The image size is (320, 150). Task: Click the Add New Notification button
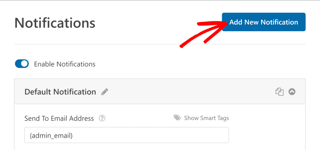coord(264,22)
